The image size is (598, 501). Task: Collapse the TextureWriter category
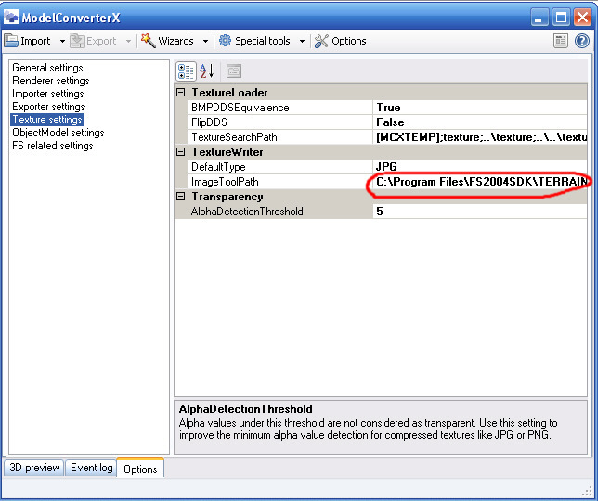tap(181, 152)
